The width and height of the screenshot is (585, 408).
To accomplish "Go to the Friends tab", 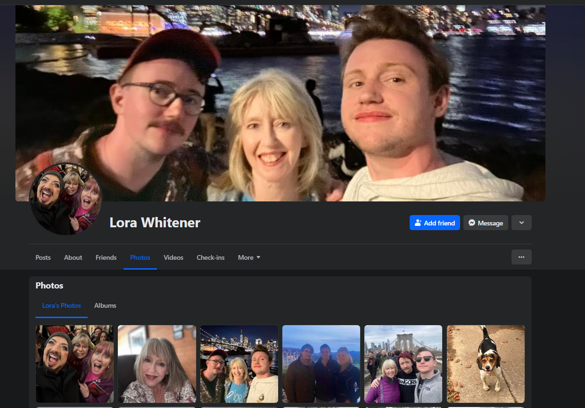I will (x=106, y=257).
